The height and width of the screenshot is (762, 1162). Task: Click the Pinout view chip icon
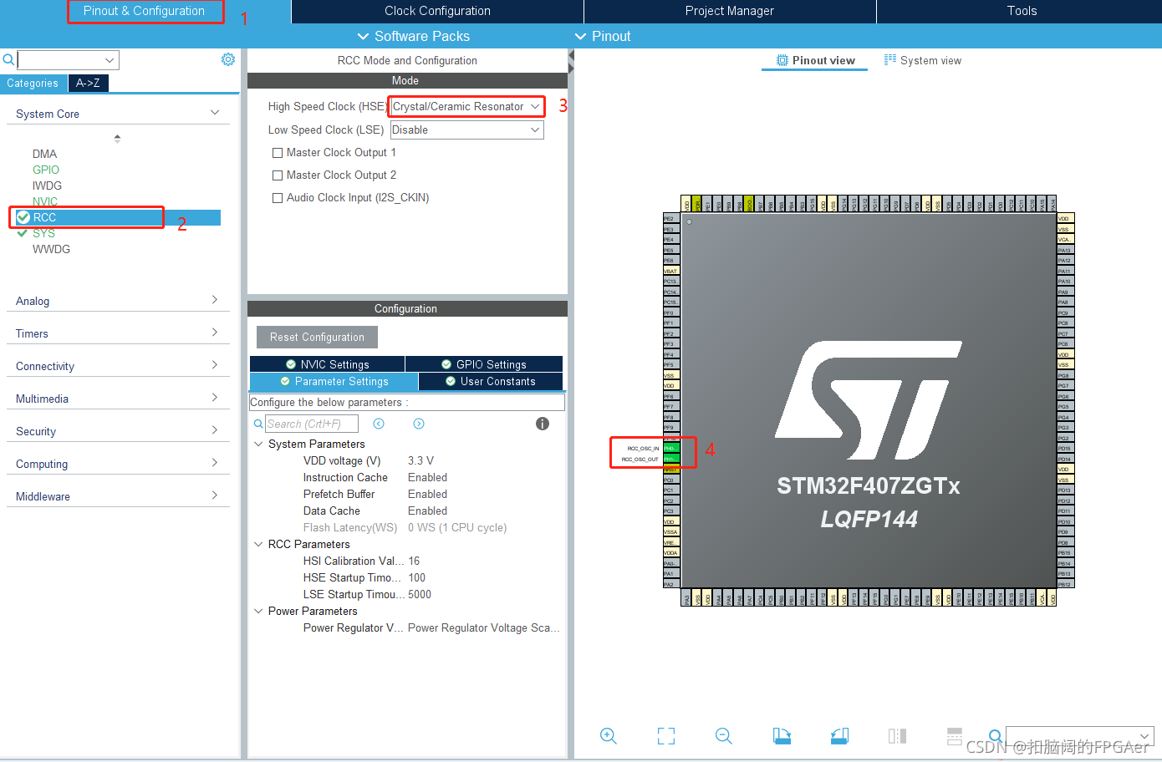(782, 60)
